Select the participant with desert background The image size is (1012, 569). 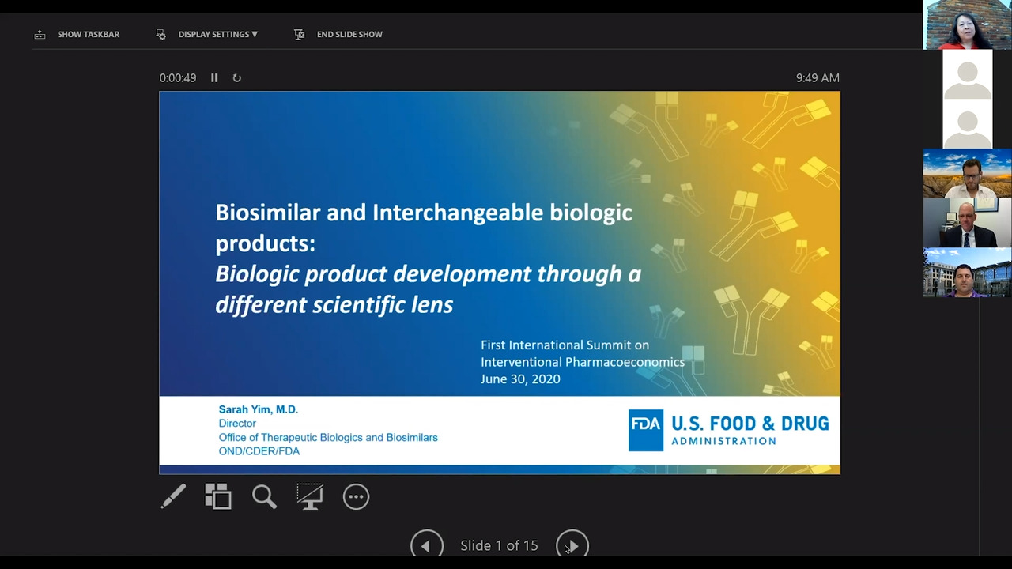click(967, 173)
